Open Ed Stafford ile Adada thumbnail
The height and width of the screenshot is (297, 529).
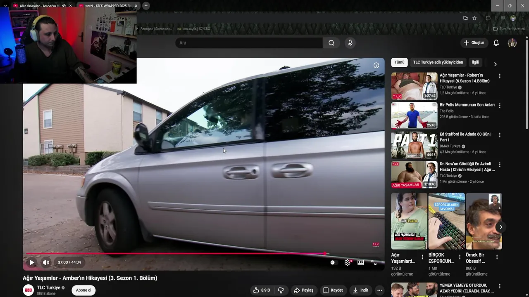(414, 145)
